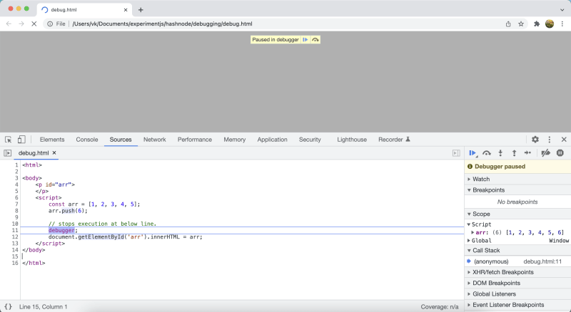Show the file navigator sidebar
The height and width of the screenshot is (312, 571).
7,153
